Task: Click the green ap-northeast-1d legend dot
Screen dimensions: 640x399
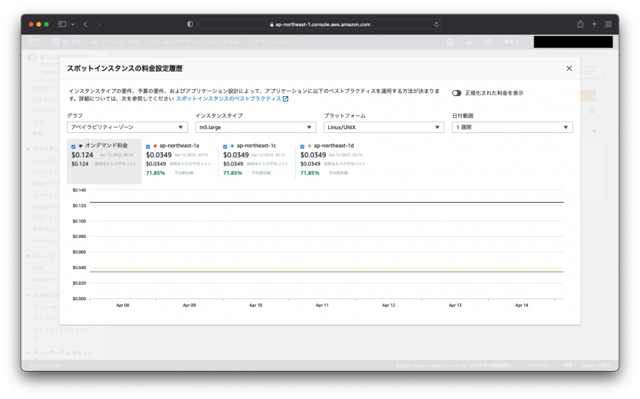Action: 309,145
